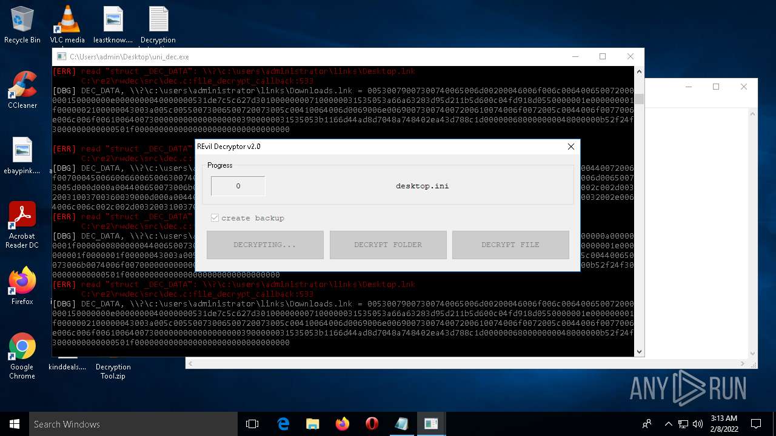Close the background white window
Screen dimensions: 776x436
744,87
